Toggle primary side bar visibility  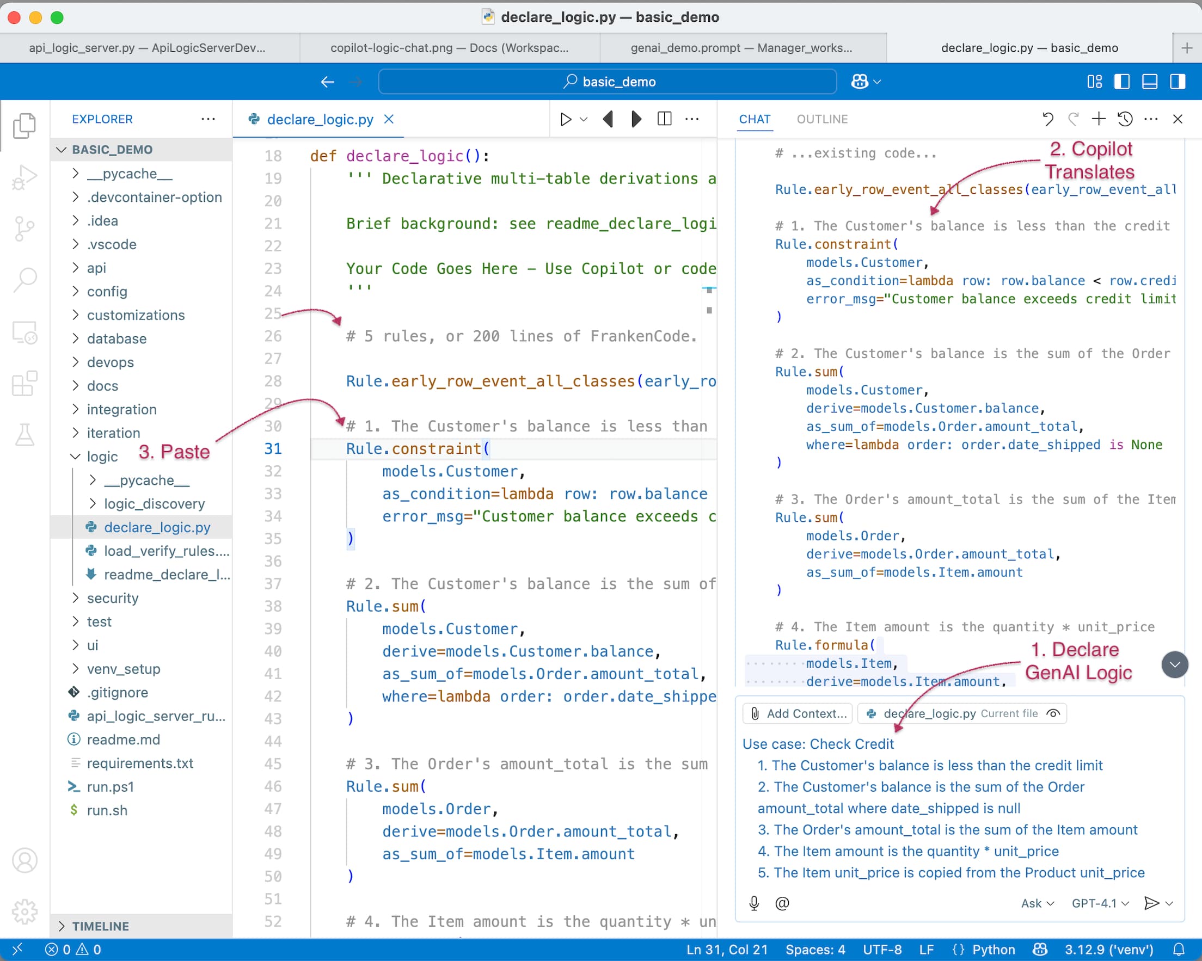pyautogui.click(x=1122, y=82)
